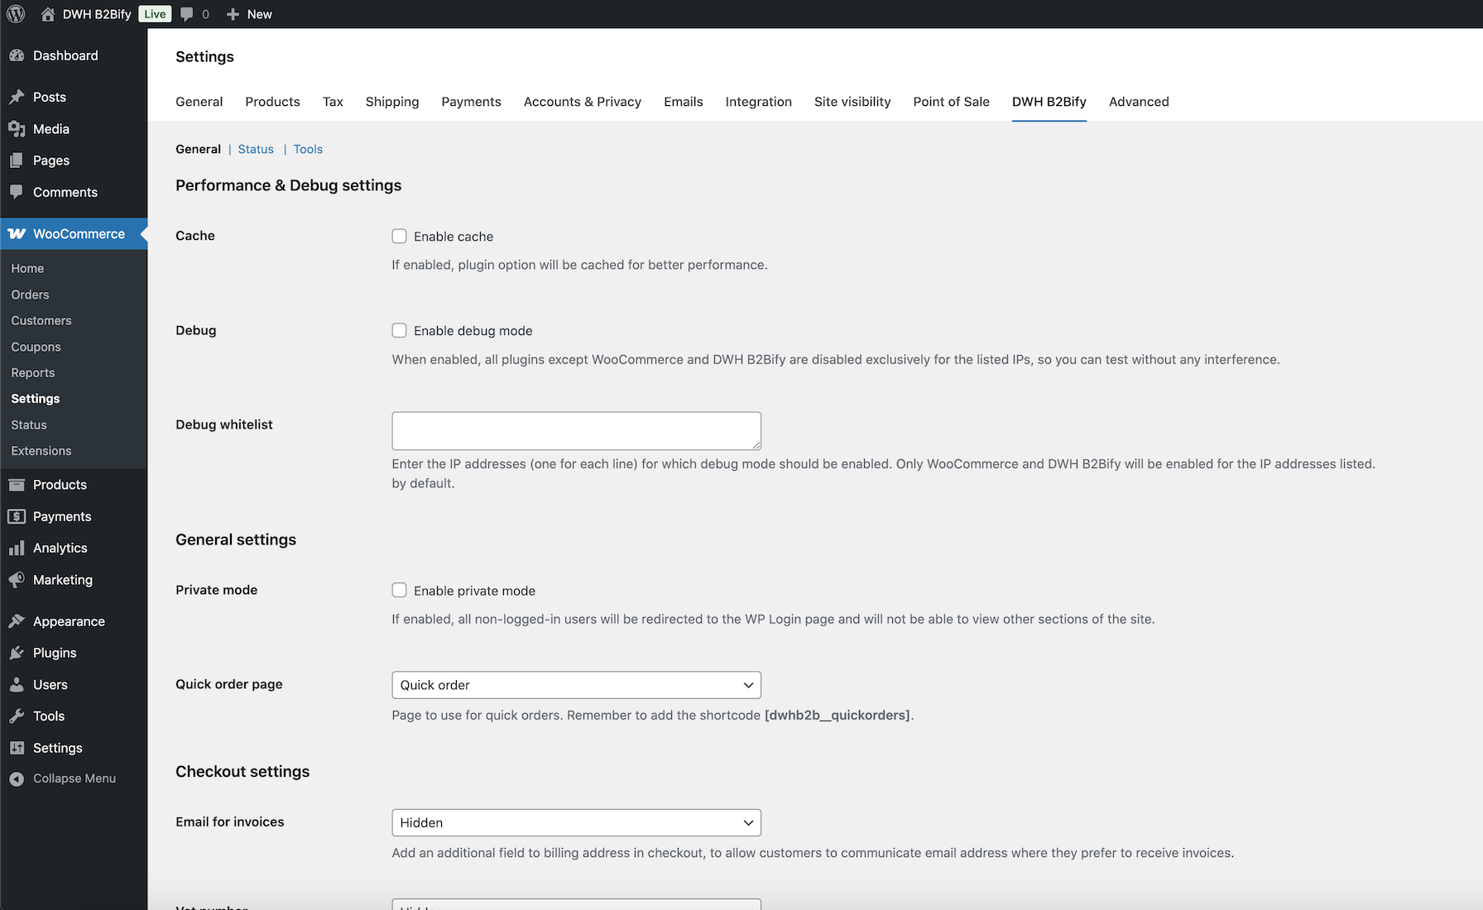Select the General subsection link
Screen dimensions: 1483x910
coord(198,149)
